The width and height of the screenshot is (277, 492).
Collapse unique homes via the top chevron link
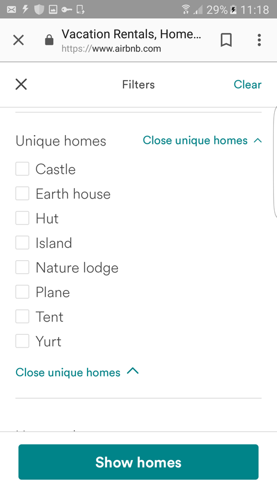[x=202, y=140]
